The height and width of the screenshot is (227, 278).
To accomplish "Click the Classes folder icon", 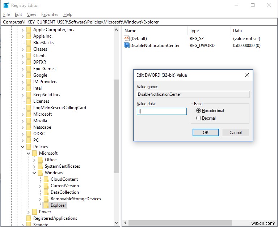I will pyautogui.click(x=29, y=49).
